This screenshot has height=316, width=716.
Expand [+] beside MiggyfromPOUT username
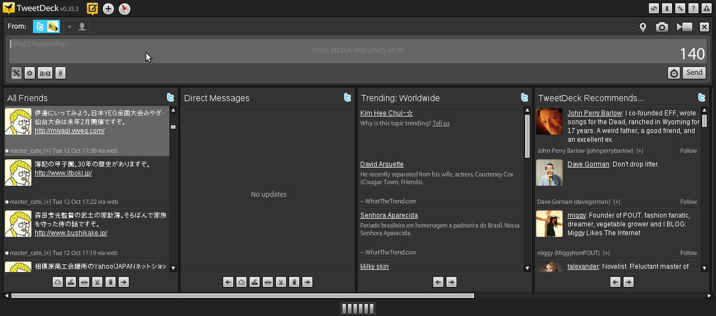pyautogui.click(x=606, y=253)
